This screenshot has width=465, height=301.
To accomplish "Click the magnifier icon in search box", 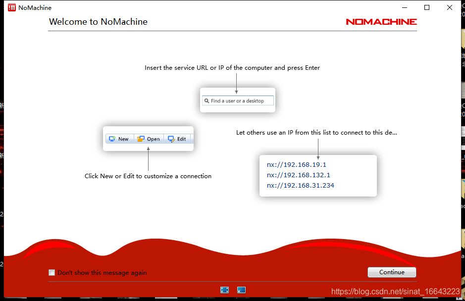I will point(207,101).
